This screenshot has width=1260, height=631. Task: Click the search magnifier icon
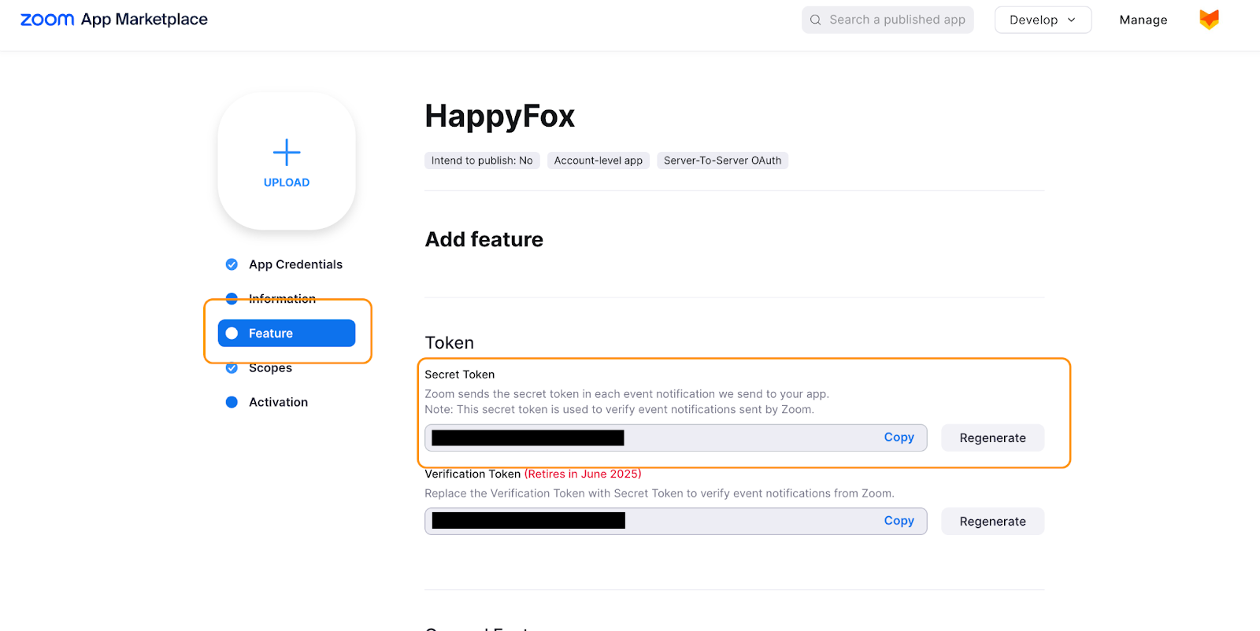coord(816,20)
